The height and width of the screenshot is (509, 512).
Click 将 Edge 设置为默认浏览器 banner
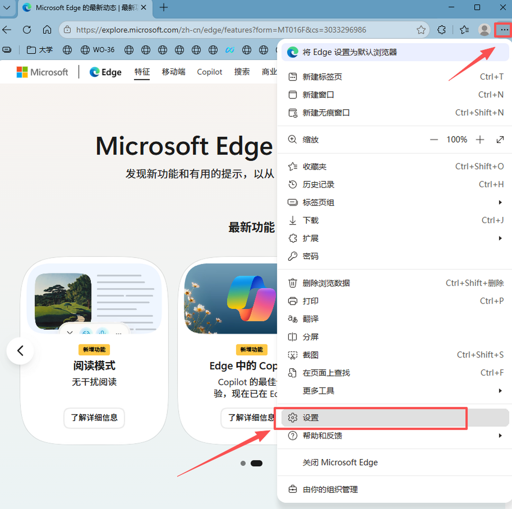[x=395, y=52]
